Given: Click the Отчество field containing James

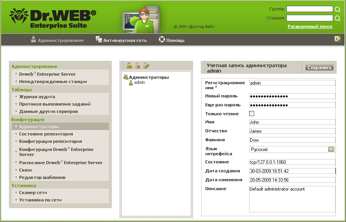Looking at the screenshot, I should click(x=292, y=131).
